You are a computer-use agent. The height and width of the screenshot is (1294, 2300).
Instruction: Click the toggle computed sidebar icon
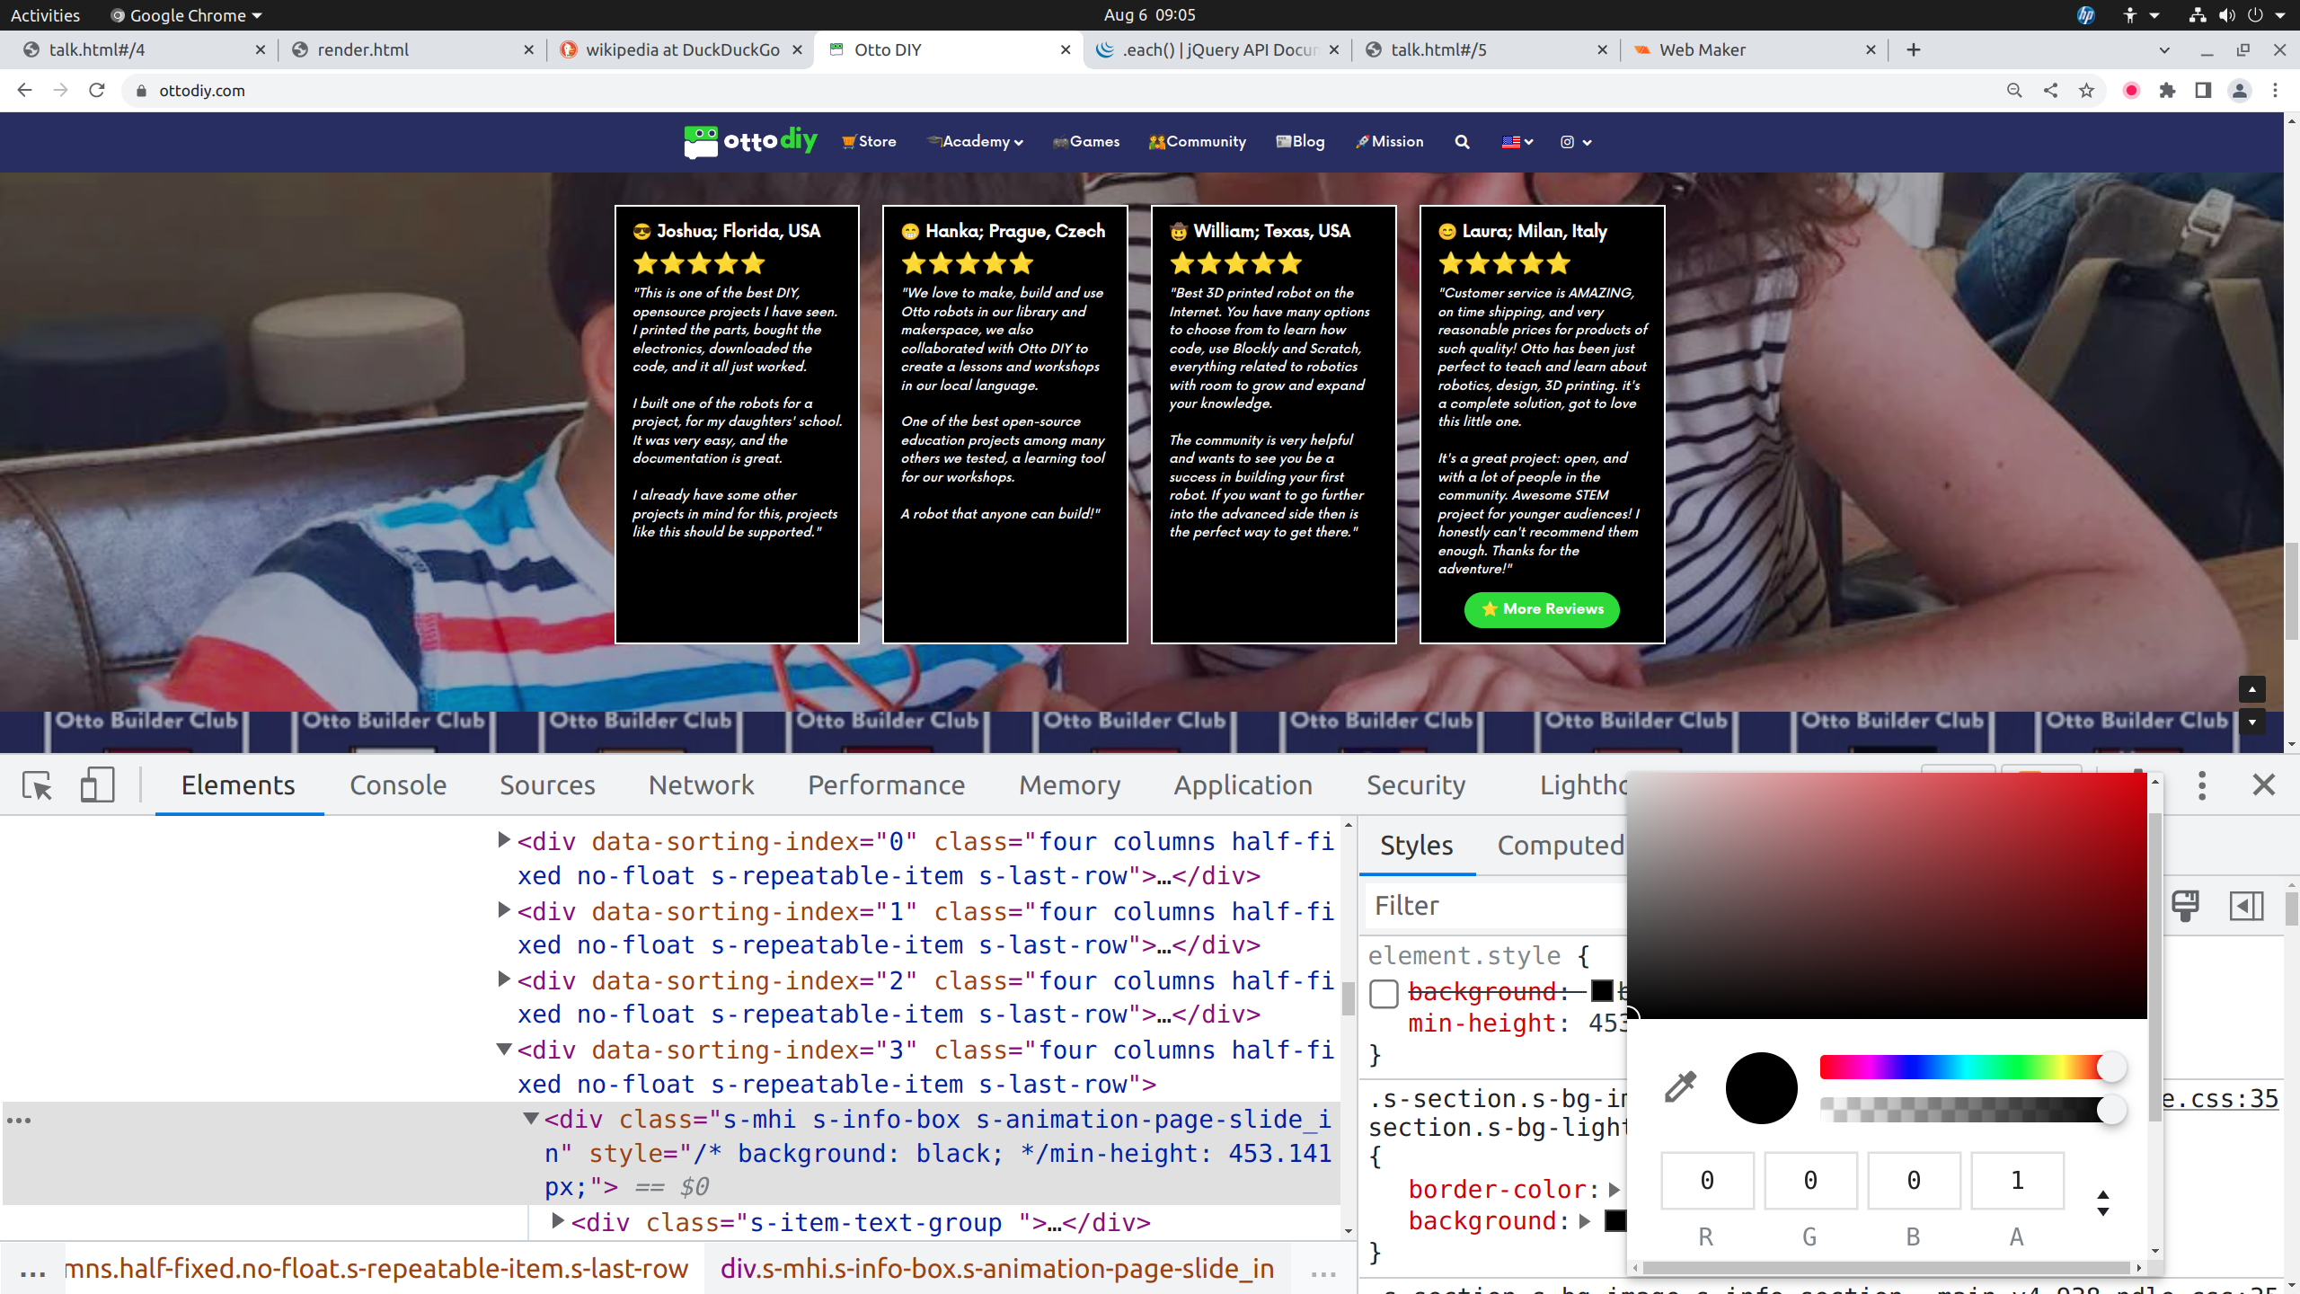(2245, 906)
